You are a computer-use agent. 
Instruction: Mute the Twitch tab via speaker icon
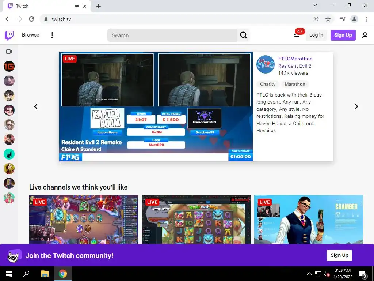tap(77, 6)
